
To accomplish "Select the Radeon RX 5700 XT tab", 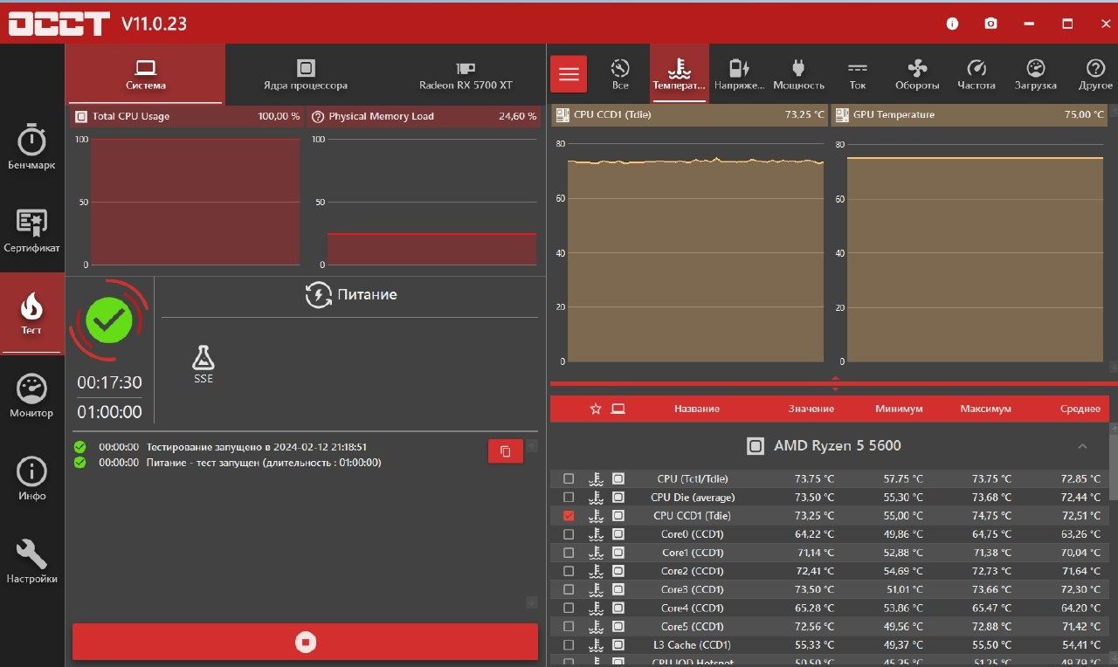I will click(466, 75).
